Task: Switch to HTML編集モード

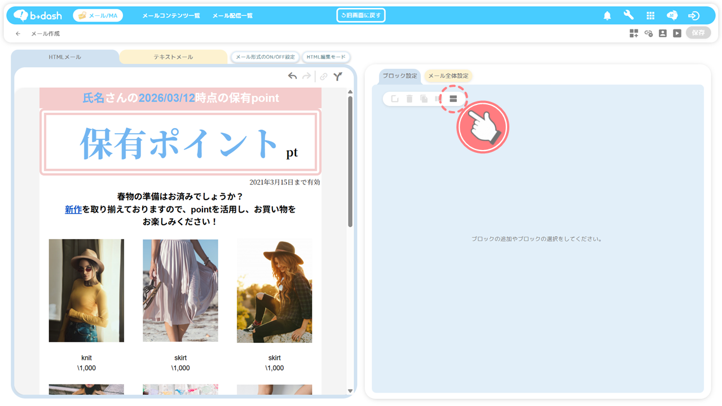Action: click(x=326, y=57)
